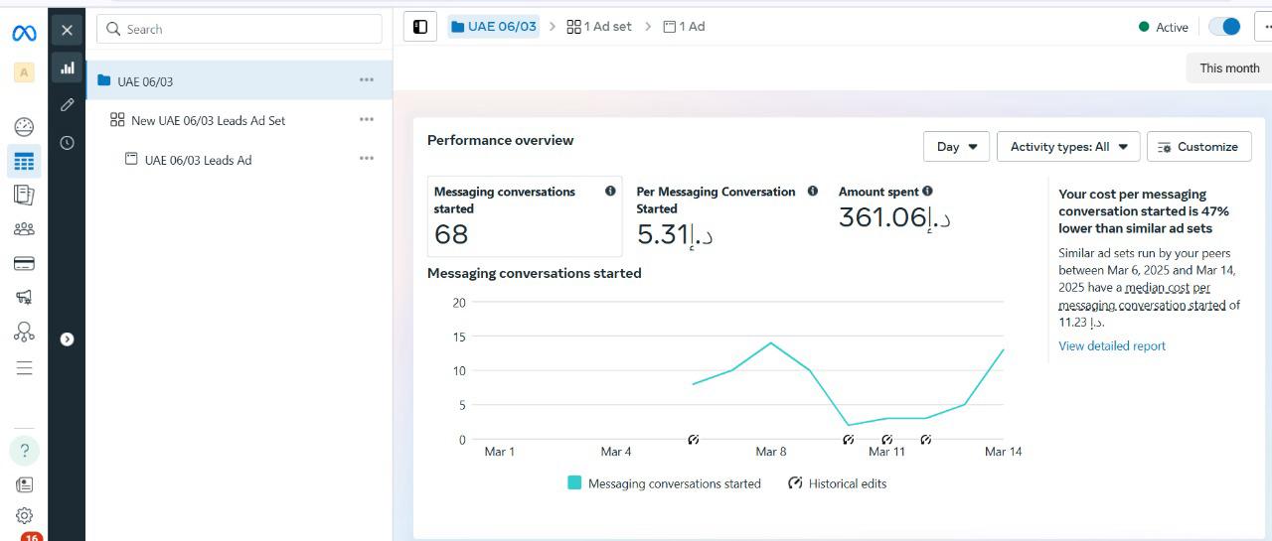Open Activity types: All dropdown

tap(1068, 147)
